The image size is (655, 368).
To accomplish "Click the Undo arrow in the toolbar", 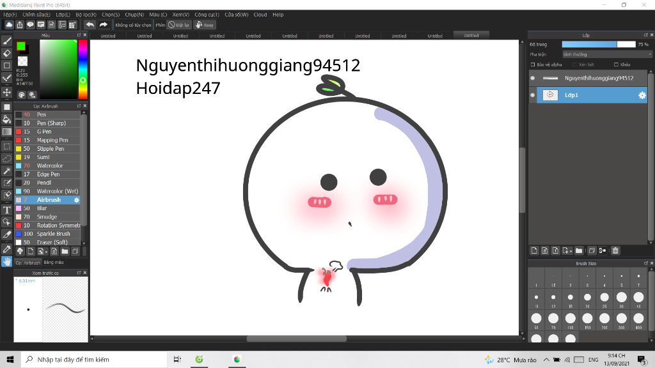I will (90, 24).
